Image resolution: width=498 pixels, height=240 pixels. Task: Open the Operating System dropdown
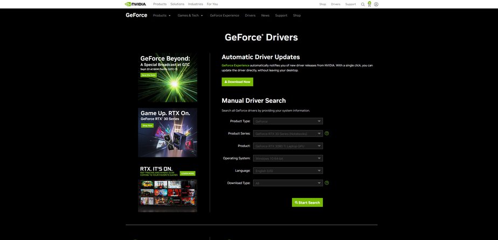pos(288,158)
